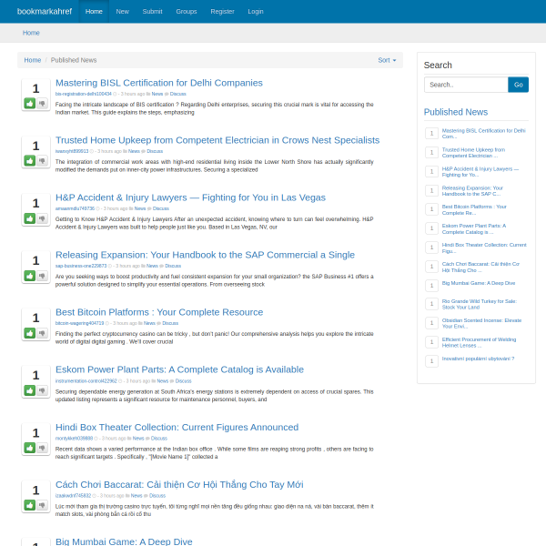Click the bookmarkahref site logo
This screenshot has width=546, height=546.
tap(45, 12)
